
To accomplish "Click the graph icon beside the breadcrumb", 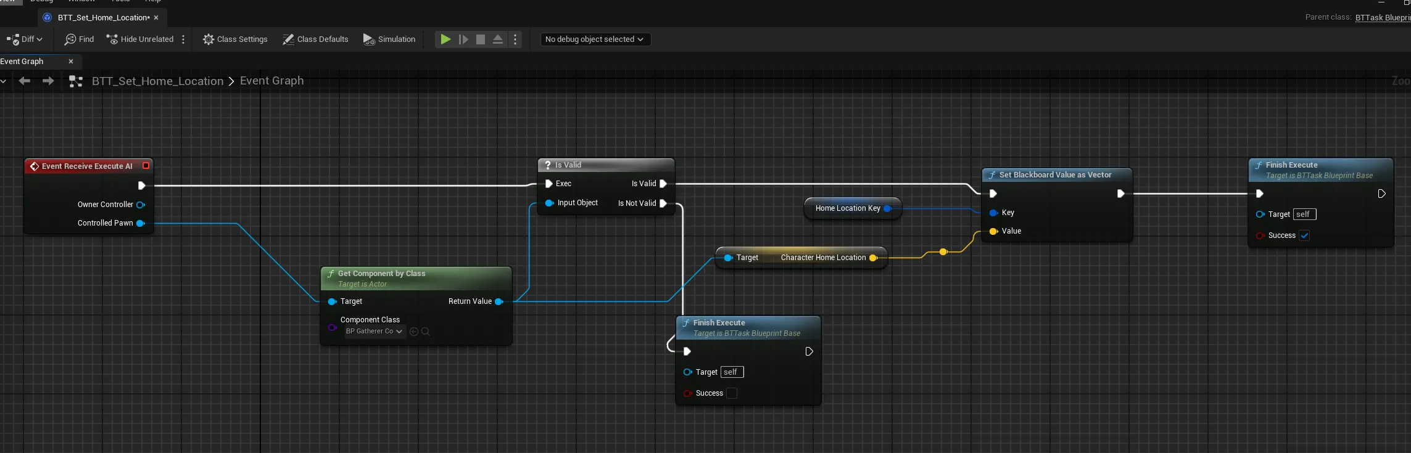I will 76,81.
